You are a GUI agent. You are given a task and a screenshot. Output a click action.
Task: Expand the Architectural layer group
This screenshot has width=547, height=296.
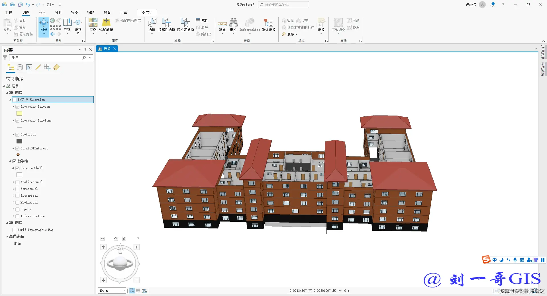(x=13, y=182)
